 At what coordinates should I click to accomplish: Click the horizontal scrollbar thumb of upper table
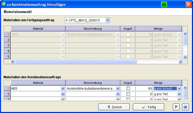76,62
